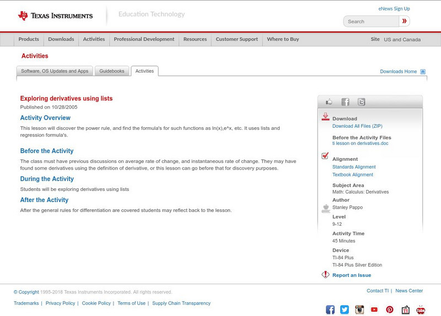Open the Trademarks footer link
This screenshot has height=316, width=441.
[x=26, y=303]
